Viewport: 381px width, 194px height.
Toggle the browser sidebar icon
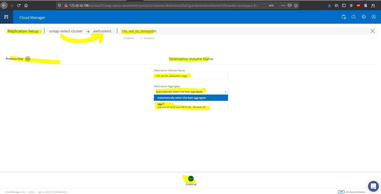click(x=344, y=5)
